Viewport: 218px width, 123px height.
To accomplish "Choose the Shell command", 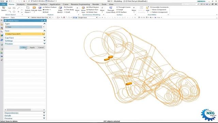I will 46,12.
